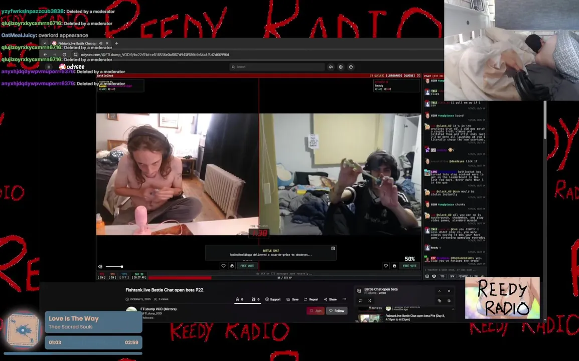
Task: Follow the FTLdump VOD channel
Action: (x=337, y=311)
